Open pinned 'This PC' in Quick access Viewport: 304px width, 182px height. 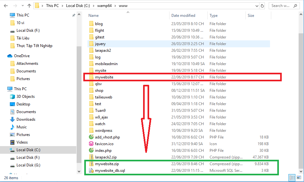click(23, 15)
